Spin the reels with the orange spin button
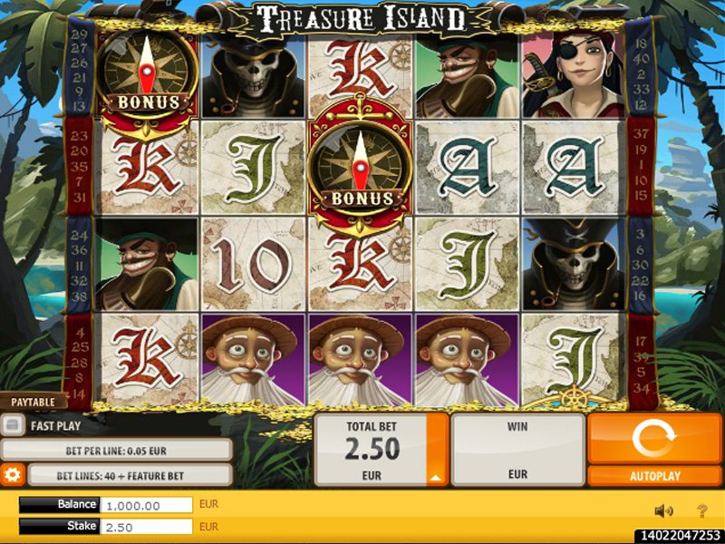 tap(654, 438)
